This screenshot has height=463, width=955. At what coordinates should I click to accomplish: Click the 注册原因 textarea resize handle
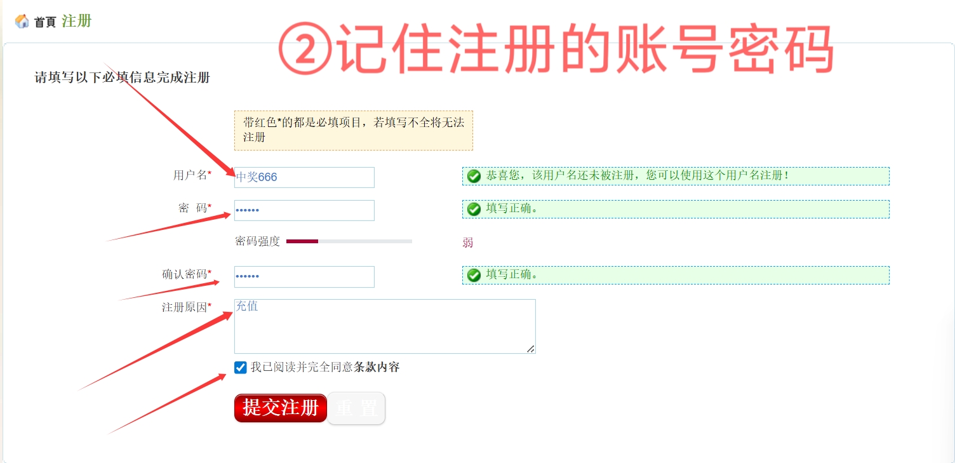[531, 349]
